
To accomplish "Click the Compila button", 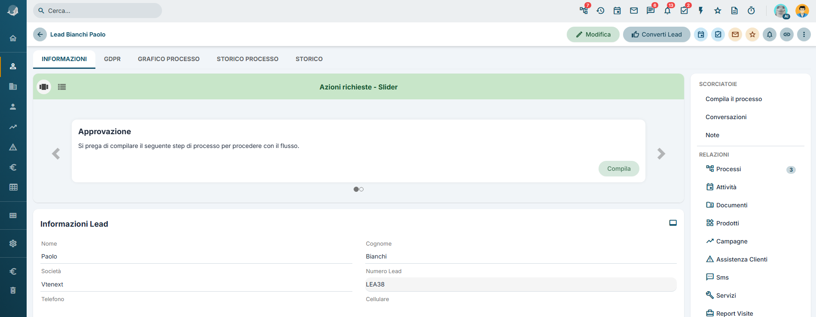I will (619, 169).
